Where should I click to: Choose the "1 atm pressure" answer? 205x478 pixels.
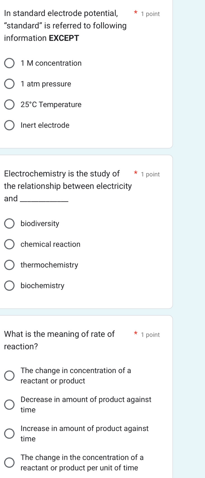click(9, 84)
